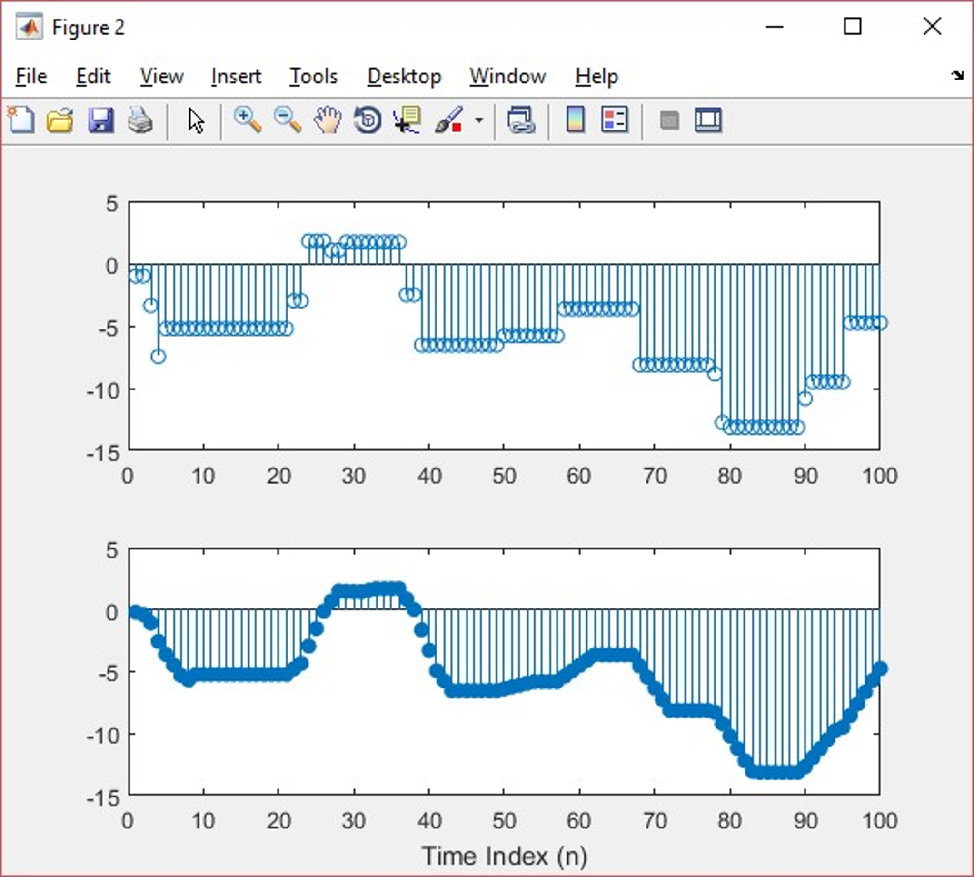Select the Edit Plot arrow tool

coord(196,120)
